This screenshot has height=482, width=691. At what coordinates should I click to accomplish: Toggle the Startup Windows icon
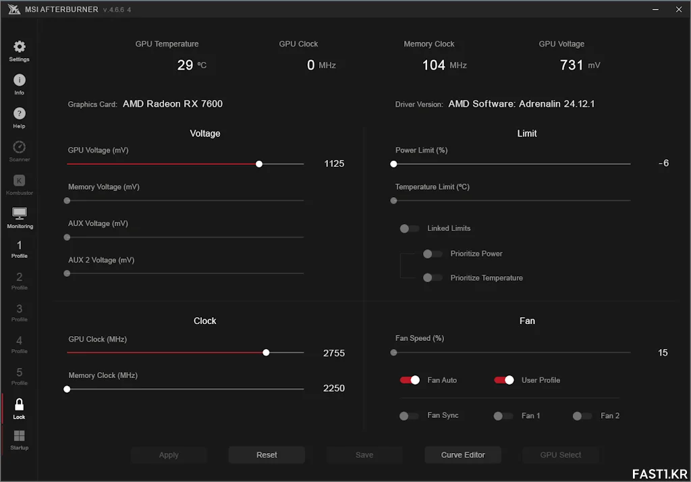[x=19, y=436]
